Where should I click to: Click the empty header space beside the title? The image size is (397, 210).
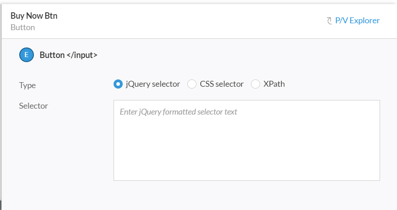pos(190,21)
